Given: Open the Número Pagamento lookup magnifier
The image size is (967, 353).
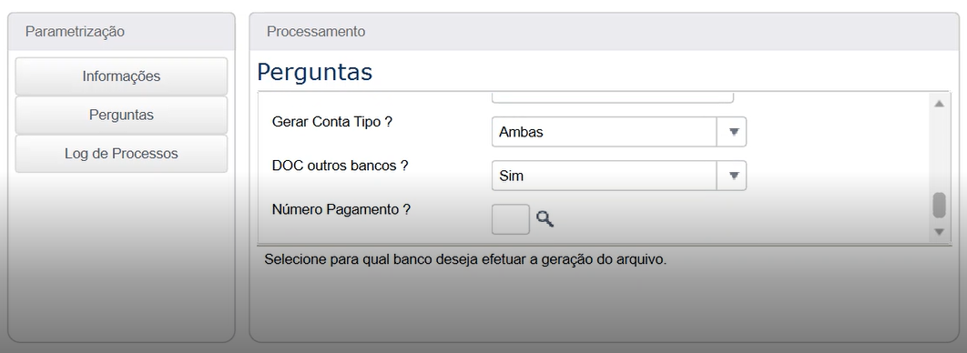Looking at the screenshot, I should pyautogui.click(x=545, y=218).
